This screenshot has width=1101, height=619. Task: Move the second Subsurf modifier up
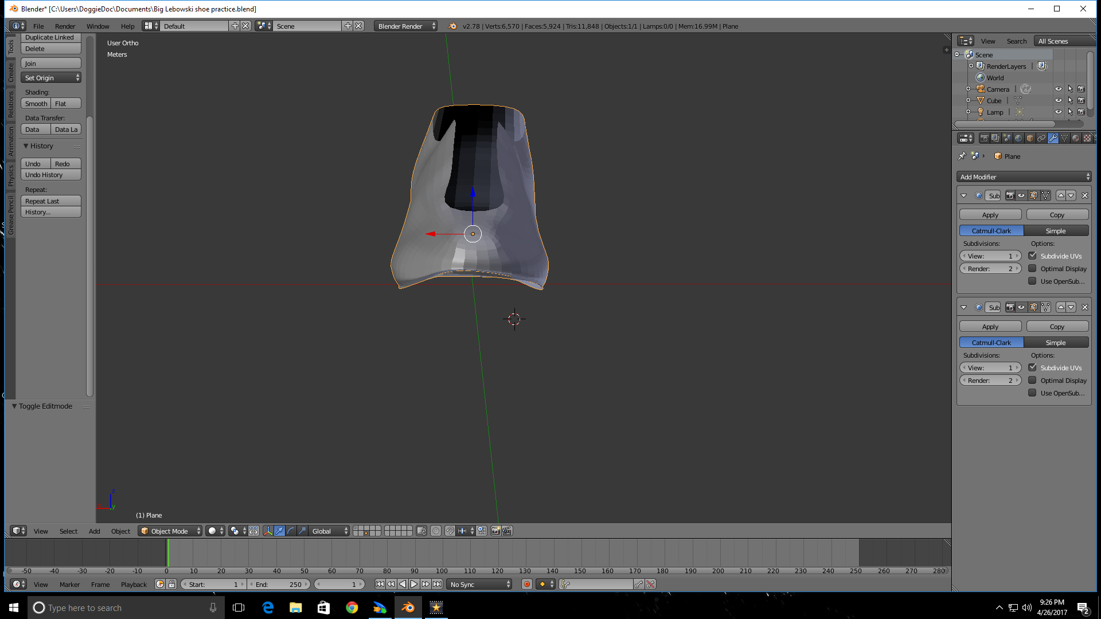point(1061,307)
